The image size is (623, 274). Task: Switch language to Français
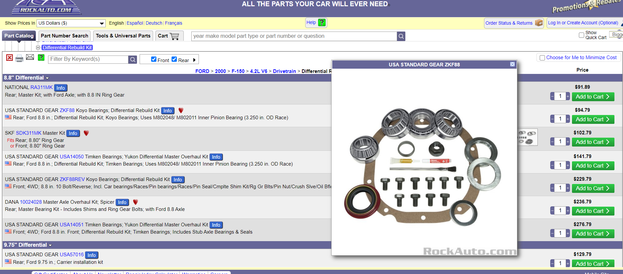pos(174,23)
